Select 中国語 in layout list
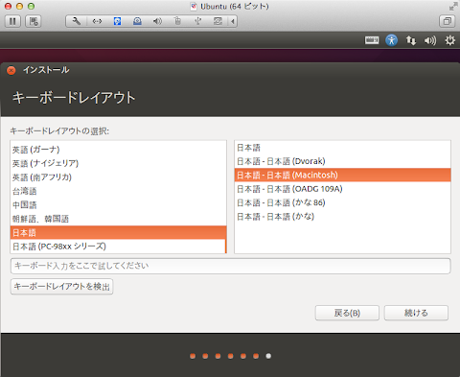The width and height of the screenshot is (460, 377). tap(118, 205)
